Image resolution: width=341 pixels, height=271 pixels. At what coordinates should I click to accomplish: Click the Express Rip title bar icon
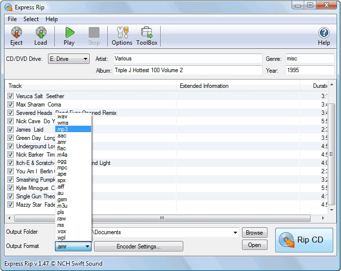(x=8, y=7)
